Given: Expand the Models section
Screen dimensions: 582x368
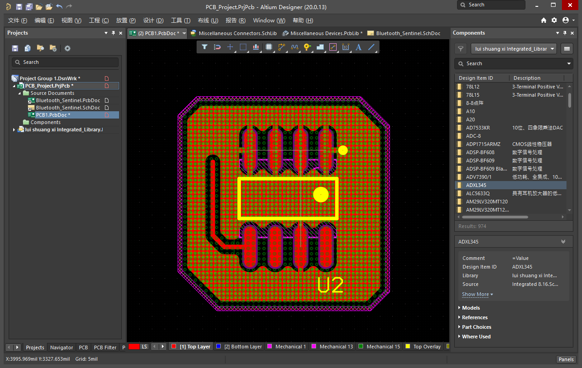Looking at the screenshot, I should (471, 308).
